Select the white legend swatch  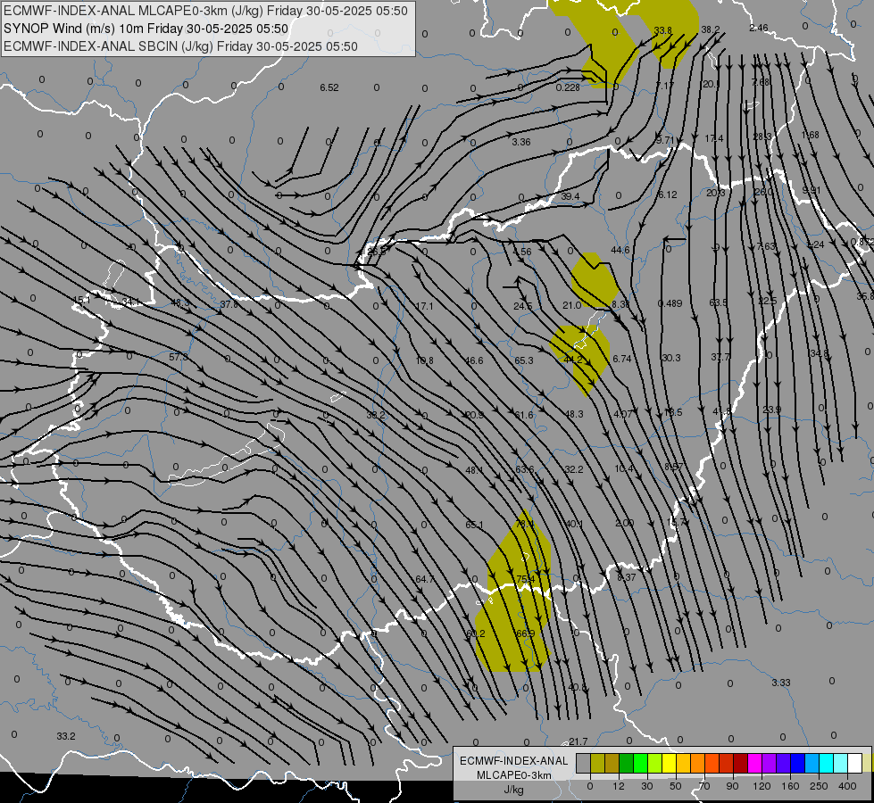point(854,763)
